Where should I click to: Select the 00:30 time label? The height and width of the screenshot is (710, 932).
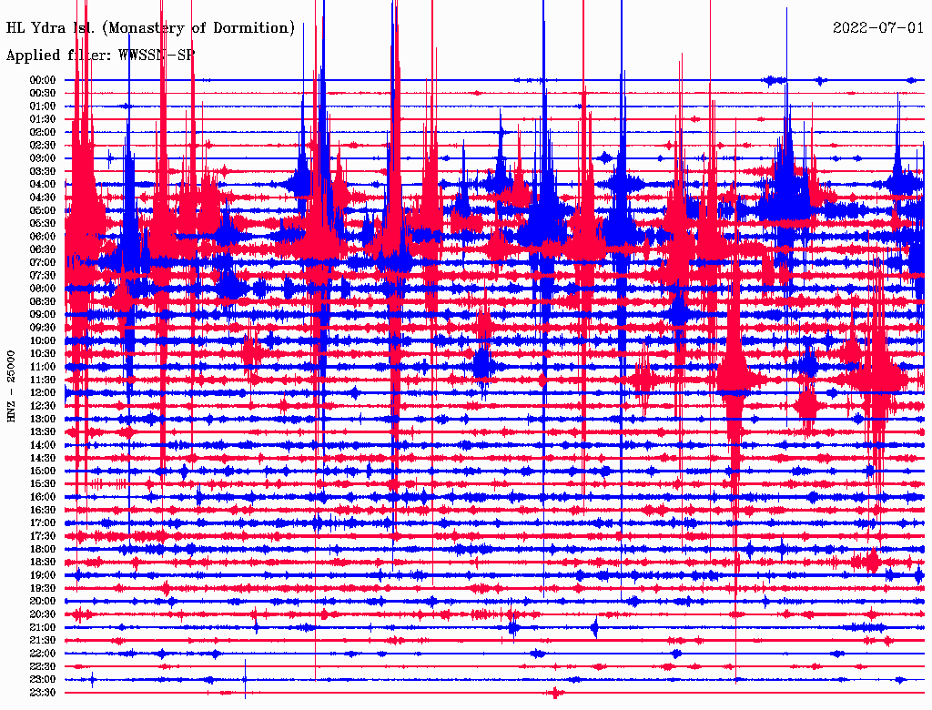tap(43, 94)
